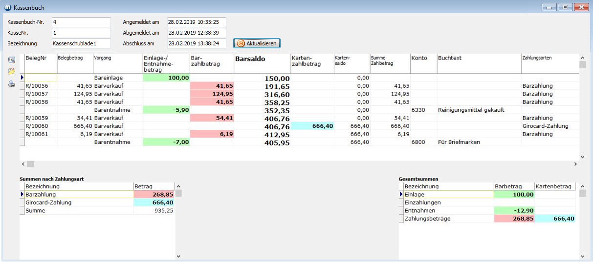Select row with receipt R/10060
The image size is (593, 262).
40,126
